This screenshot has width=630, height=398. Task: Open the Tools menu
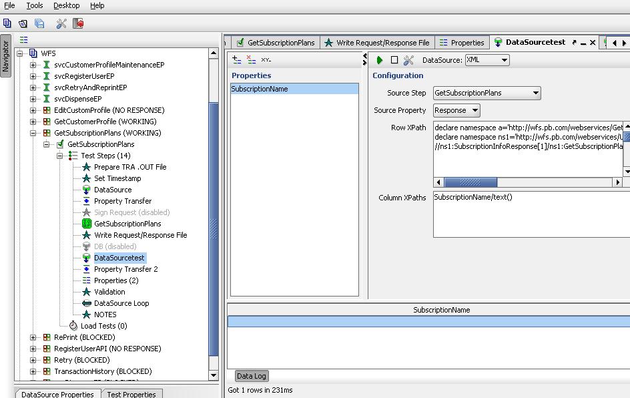click(34, 5)
